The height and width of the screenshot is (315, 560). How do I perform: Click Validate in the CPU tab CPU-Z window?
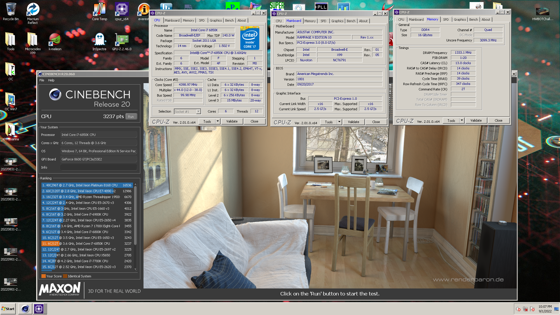232,121
